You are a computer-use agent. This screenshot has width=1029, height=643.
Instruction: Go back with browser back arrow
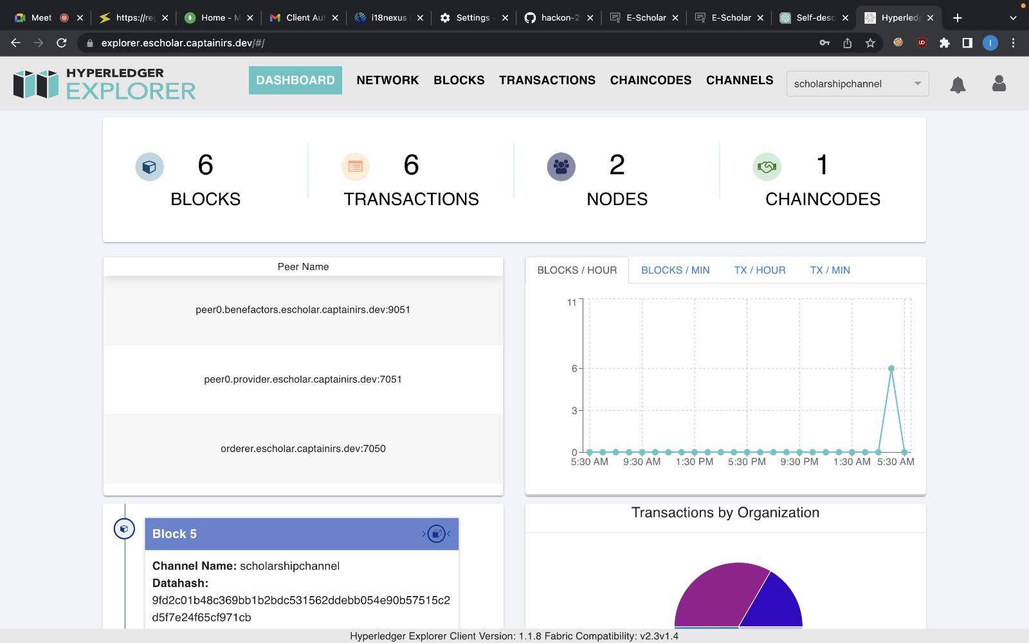(16, 43)
